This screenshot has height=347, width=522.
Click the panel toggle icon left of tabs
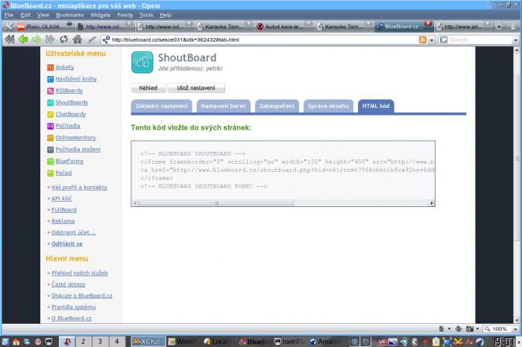point(8,27)
